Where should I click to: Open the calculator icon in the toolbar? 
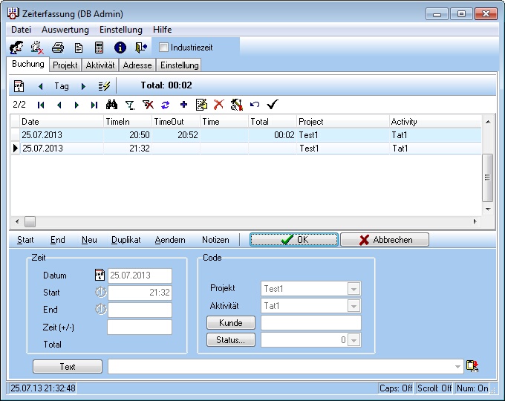point(99,48)
